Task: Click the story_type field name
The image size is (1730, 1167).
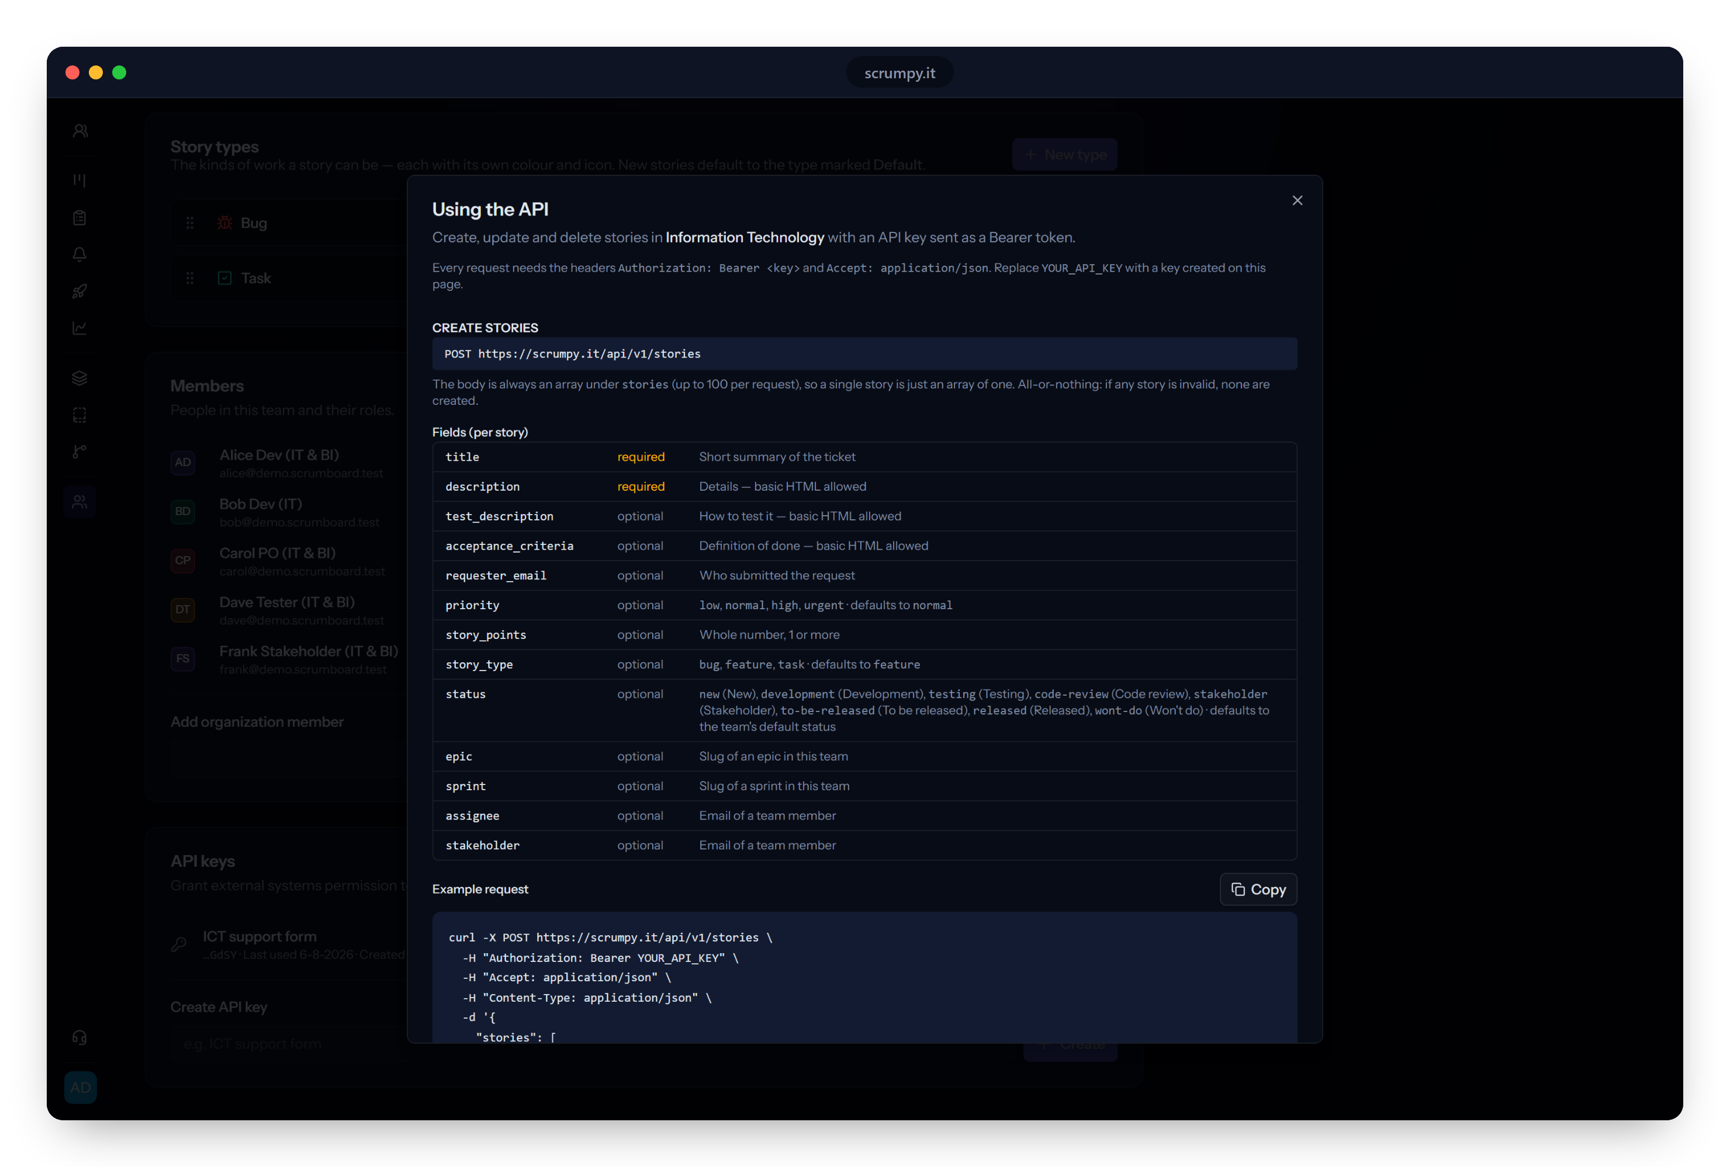Action: 479,664
